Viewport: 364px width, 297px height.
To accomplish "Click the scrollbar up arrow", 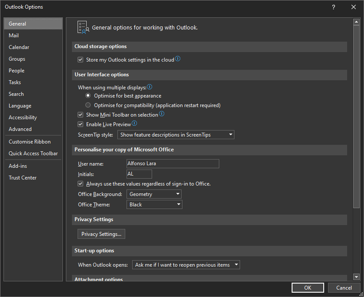I will tap(356, 22).
